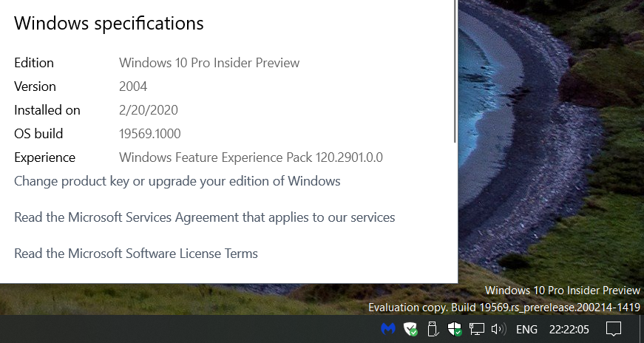Viewport: 644px width, 343px height.
Task: Open clock showing 22:22:05
Action: [x=569, y=330]
